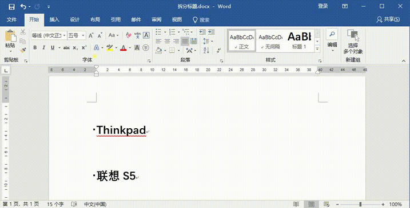Click the Show paragraph marks icon
The width and height of the screenshot is (410, 208).
[218, 50]
